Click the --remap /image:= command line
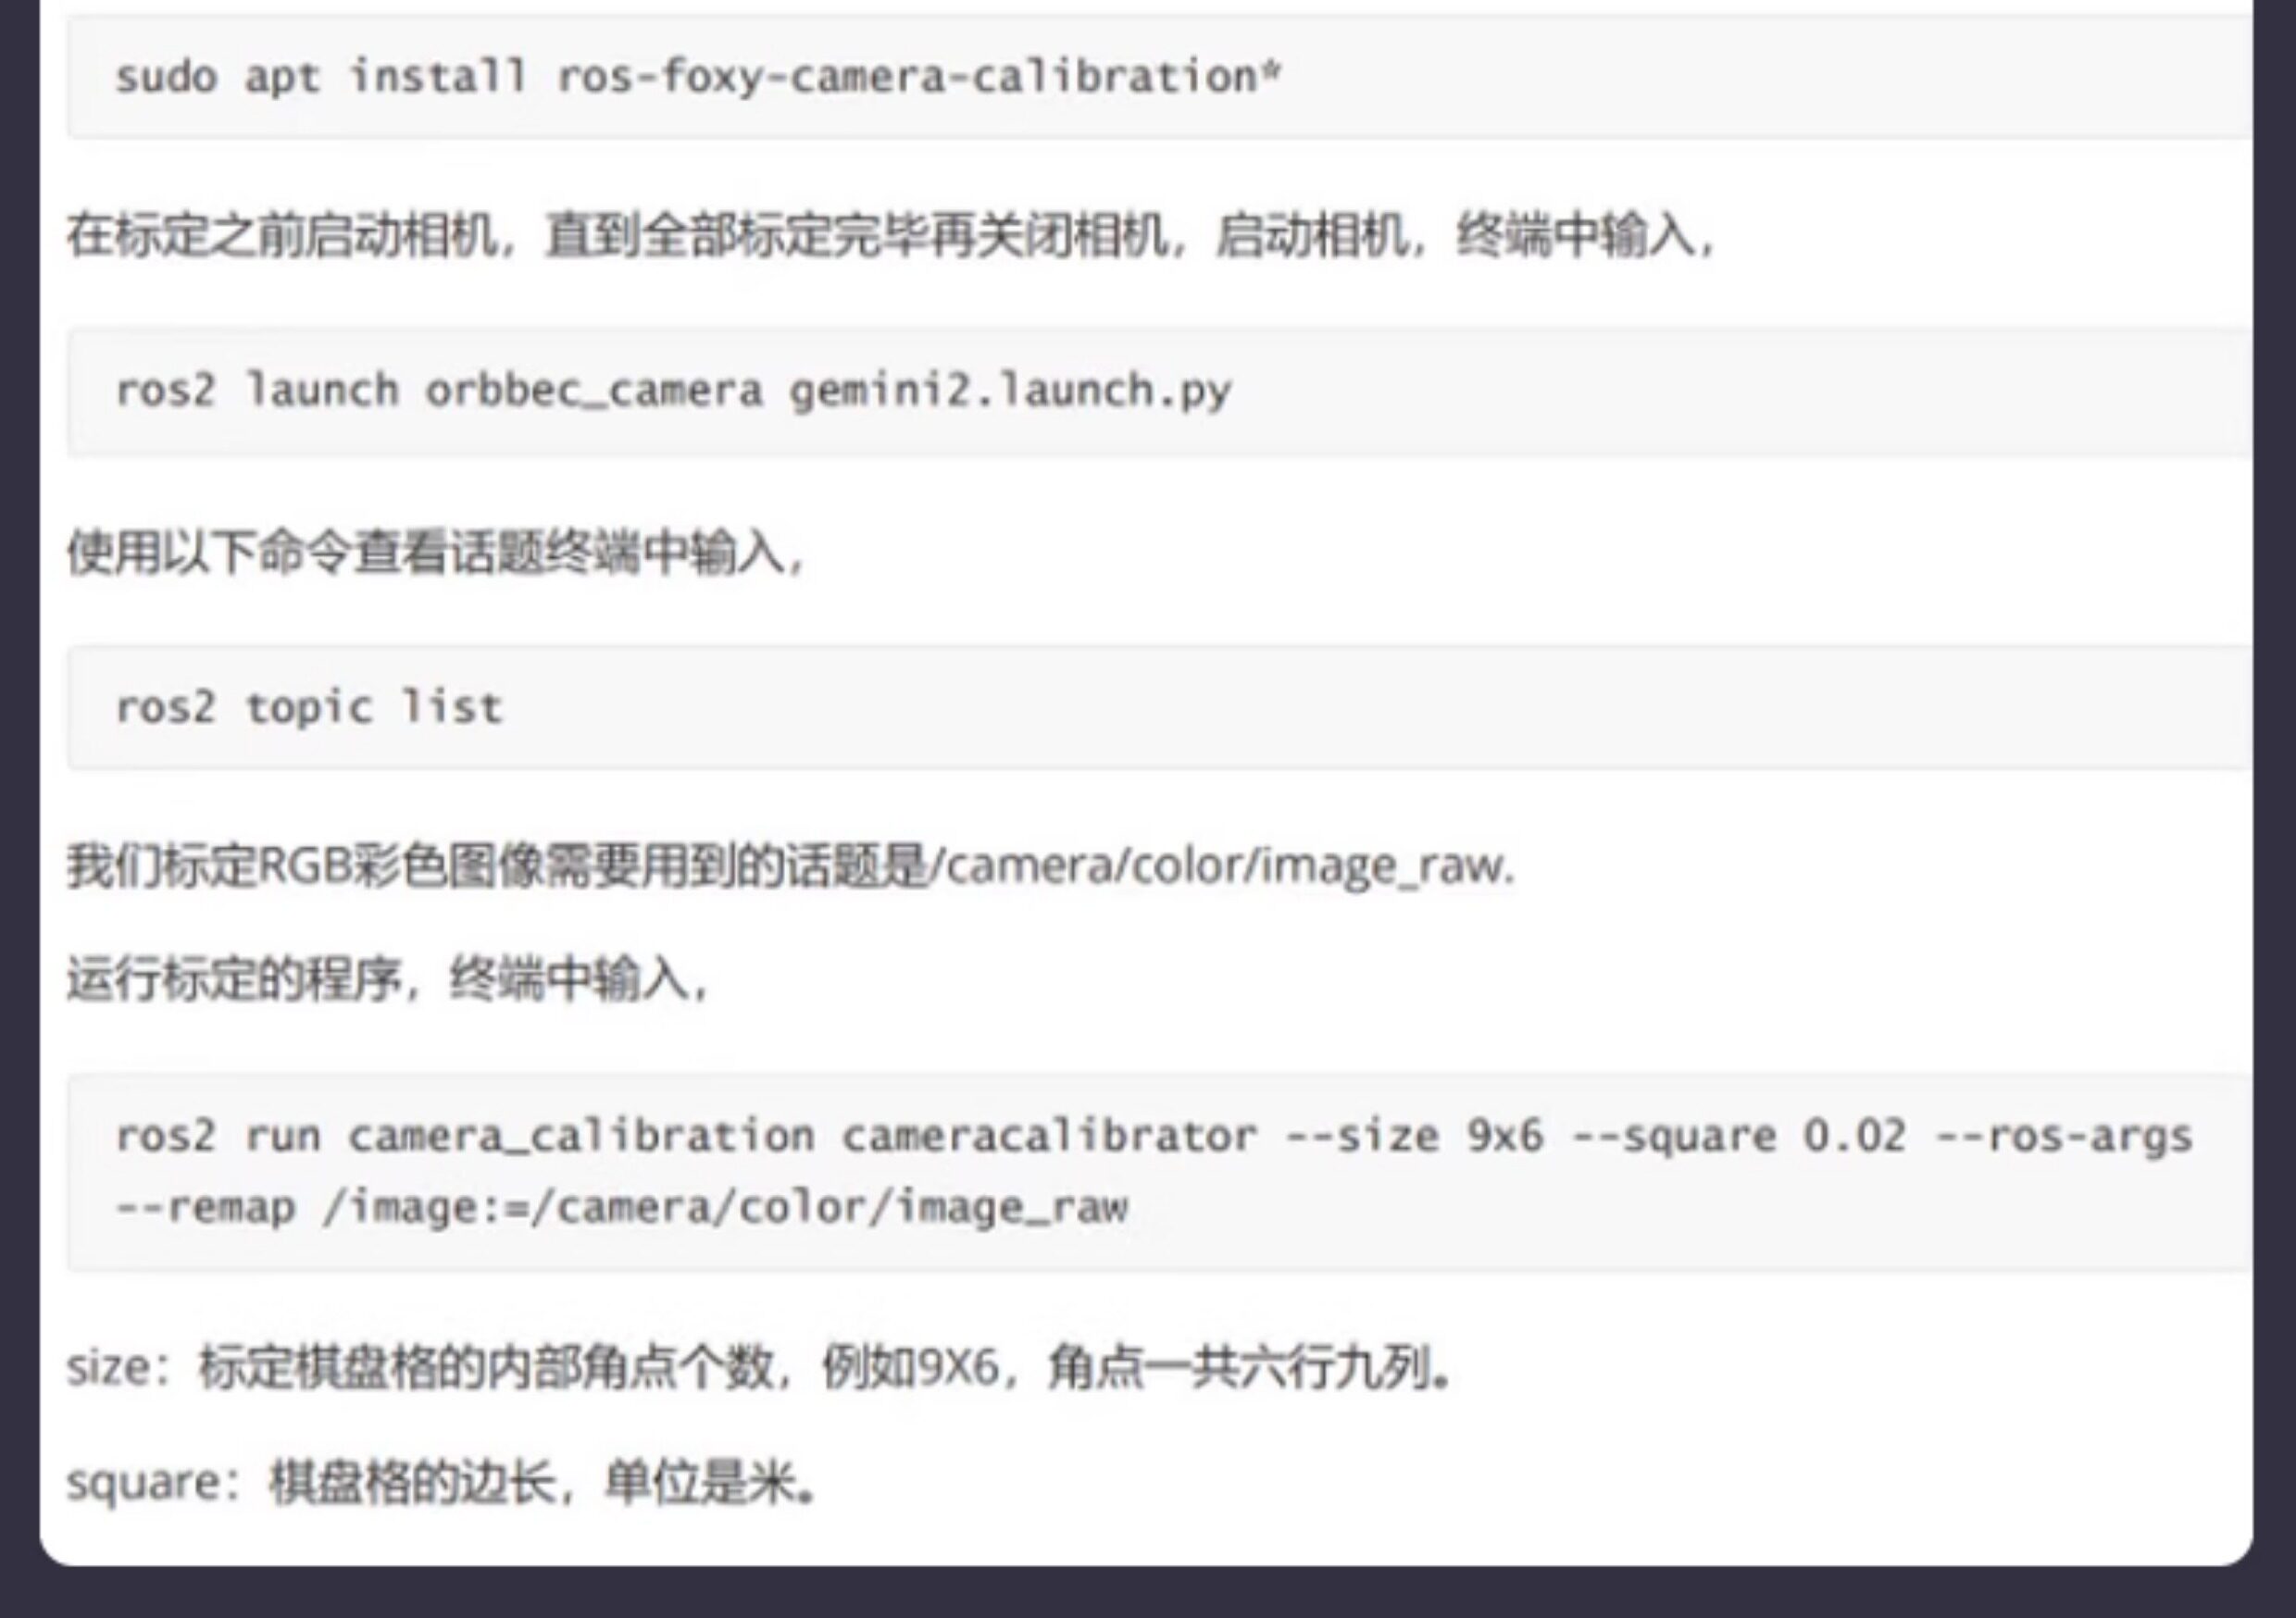 pyautogui.click(x=622, y=1208)
